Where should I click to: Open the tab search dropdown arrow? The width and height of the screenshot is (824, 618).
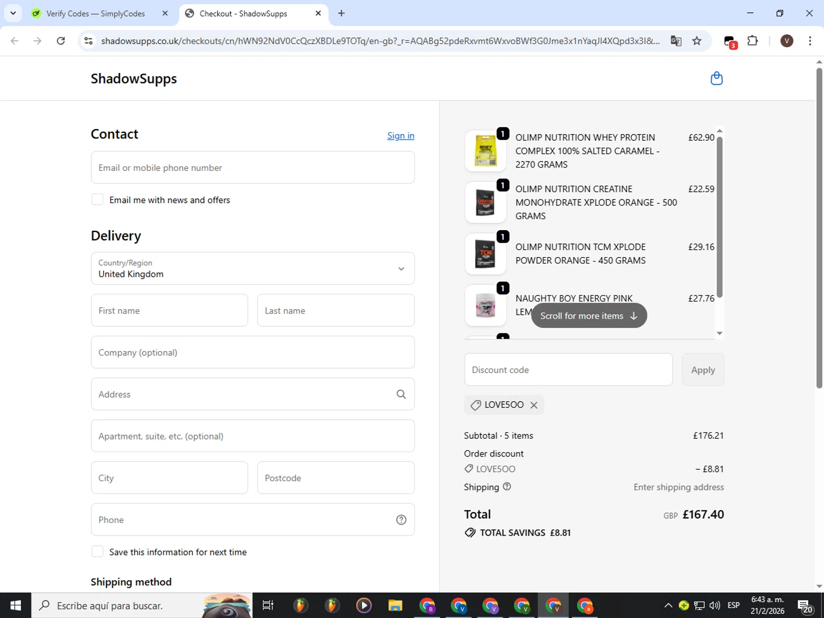13,13
